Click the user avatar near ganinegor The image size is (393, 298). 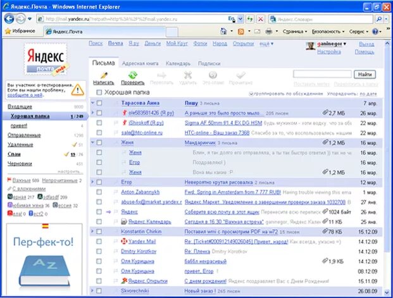[310, 46]
